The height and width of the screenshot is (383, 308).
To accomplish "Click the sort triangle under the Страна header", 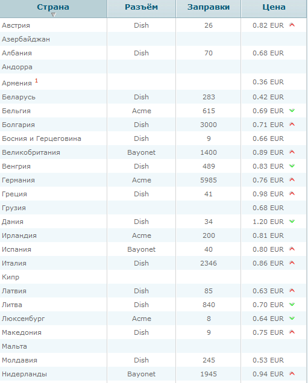I will (53, 15).
